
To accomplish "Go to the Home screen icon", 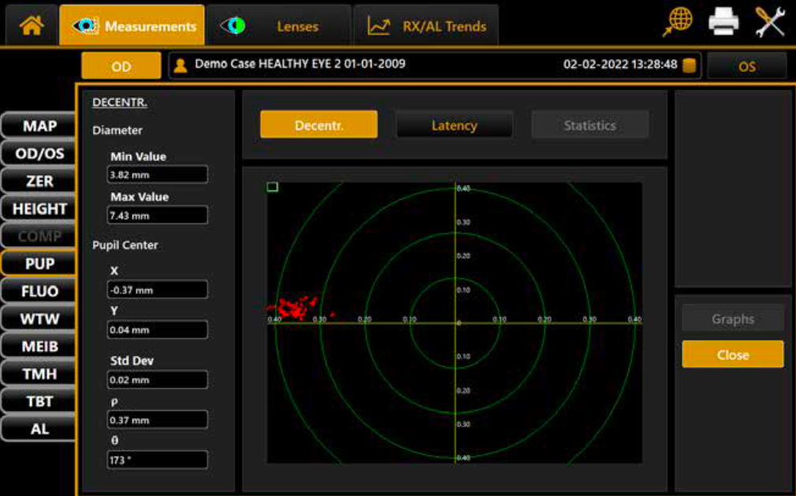I will (x=32, y=25).
